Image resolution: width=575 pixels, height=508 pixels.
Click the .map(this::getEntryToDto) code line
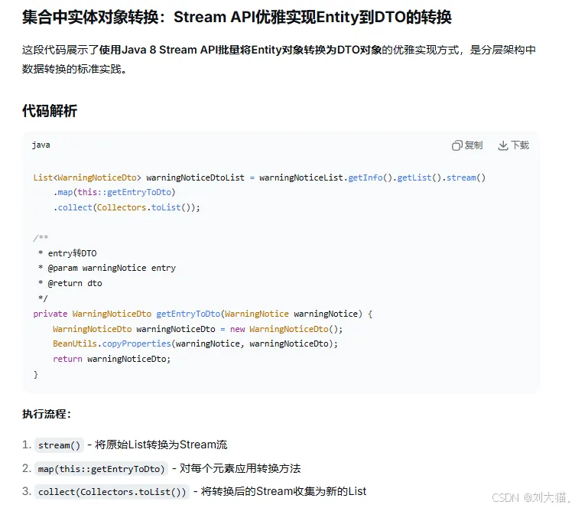115,192
